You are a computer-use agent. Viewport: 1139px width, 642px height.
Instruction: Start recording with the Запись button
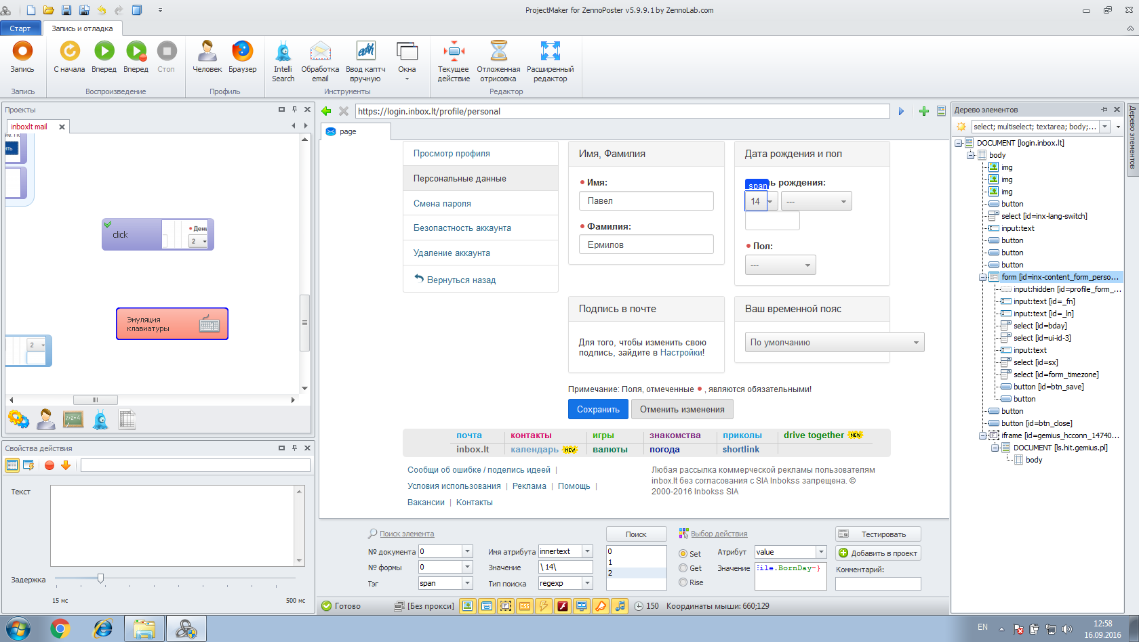point(22,57)
